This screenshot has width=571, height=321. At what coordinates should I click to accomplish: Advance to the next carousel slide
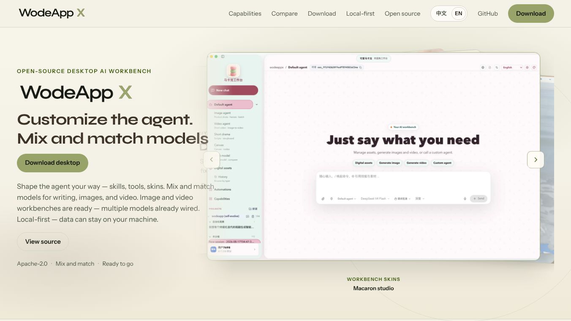pos(536,160)
